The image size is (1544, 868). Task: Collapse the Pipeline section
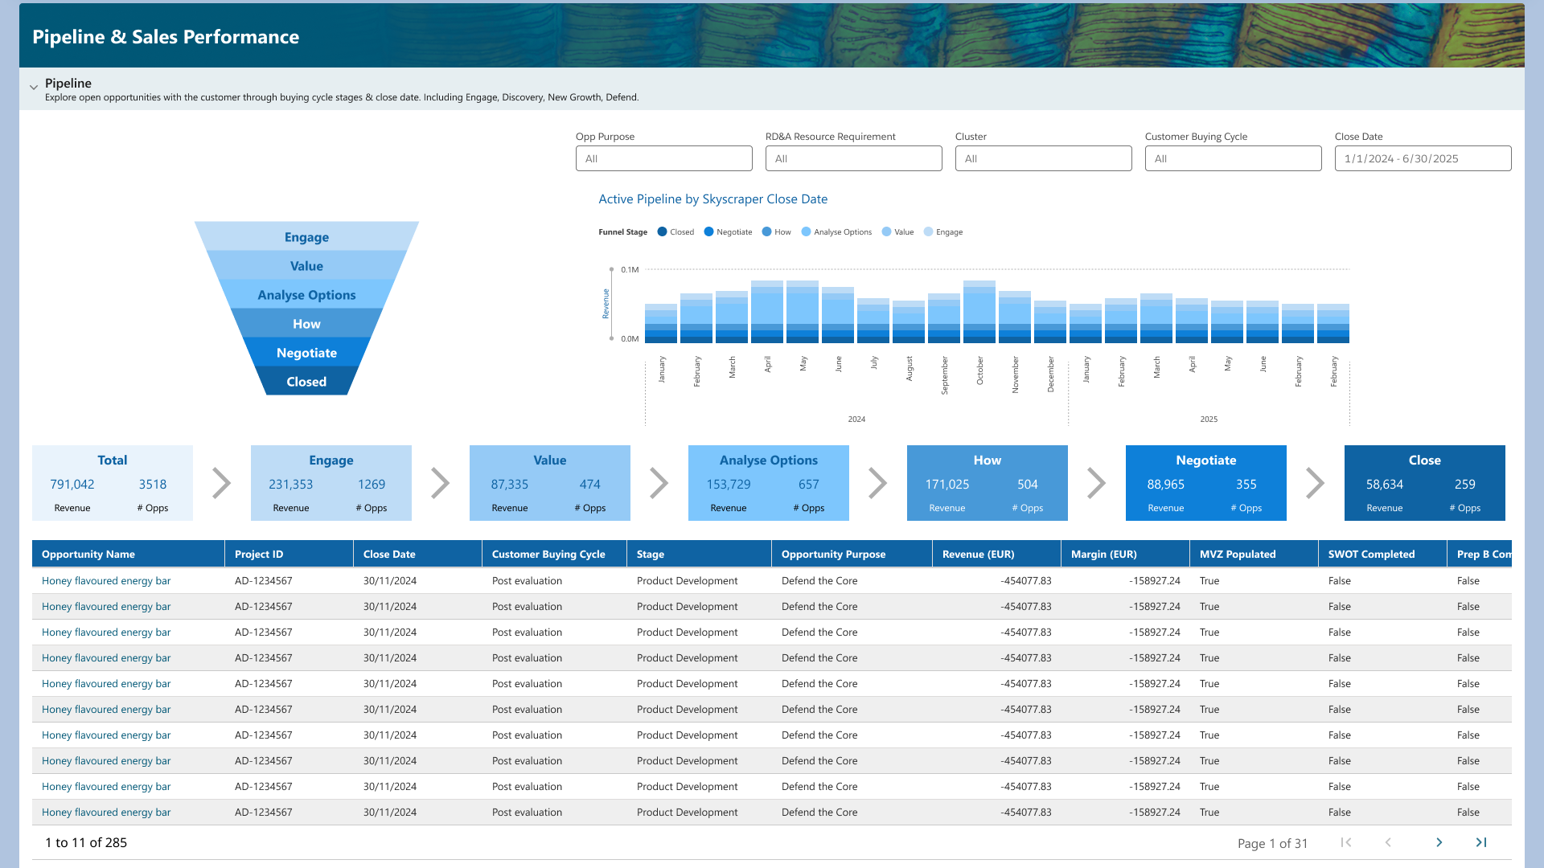pos(34,87)
